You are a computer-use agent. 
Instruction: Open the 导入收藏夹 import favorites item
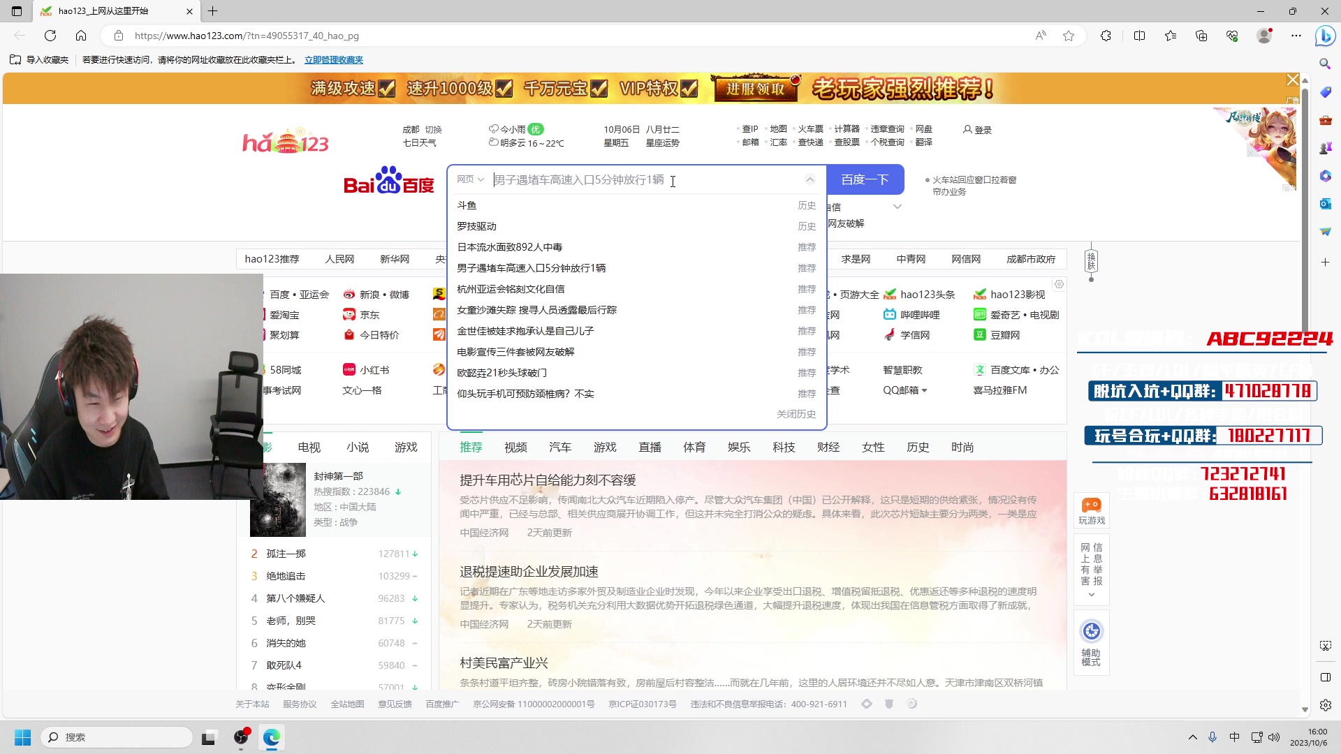pos(40,60)
